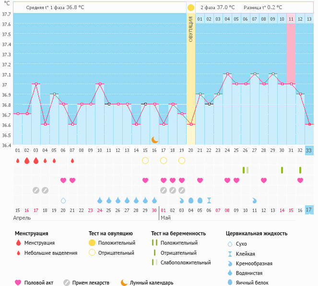Click the yellow ovulation circle in header
Viewport: 318px width, 286px height.
coord(191,8)
